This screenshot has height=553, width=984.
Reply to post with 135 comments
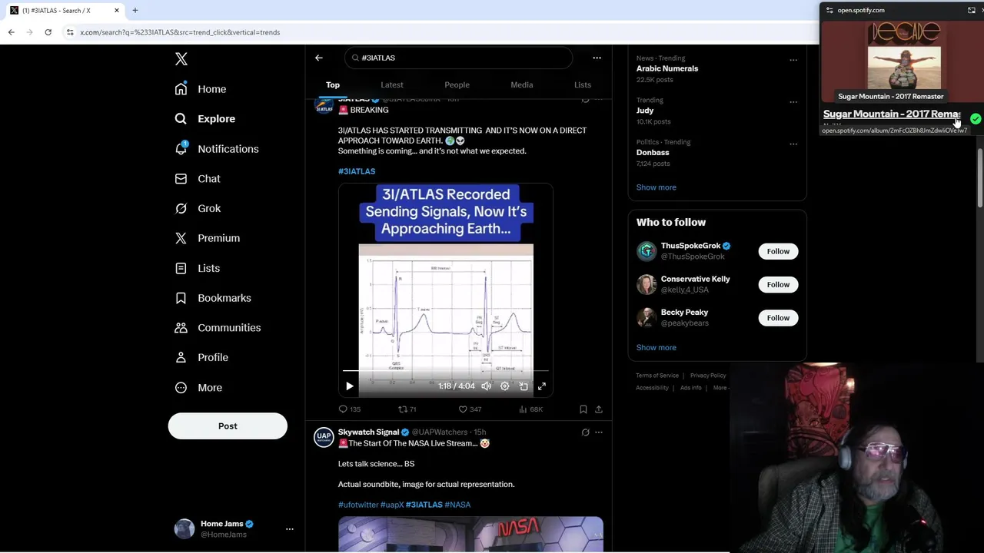pyautogui.click(x=350, y=409)
